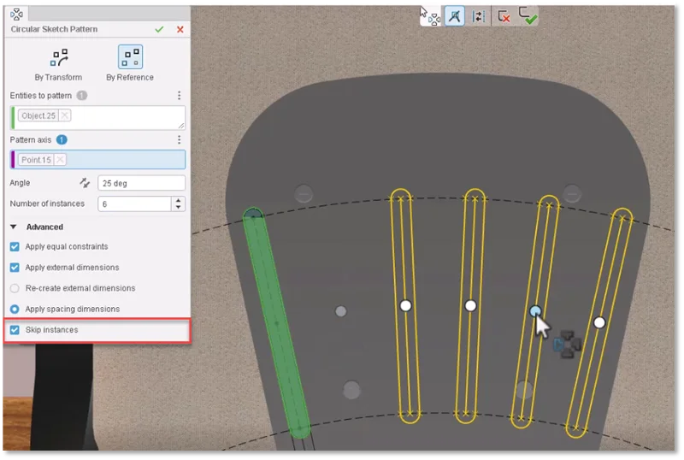The height and width of the screenshot is (460, 684).
Task: Click the Angle input field
Action: click(141, 183)
